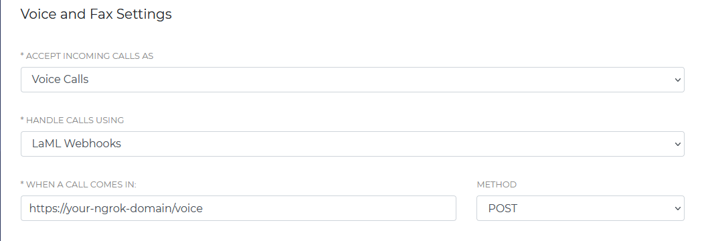
Task: Select the Voice Calls text in the dropdown
Action: pos(60,80)
